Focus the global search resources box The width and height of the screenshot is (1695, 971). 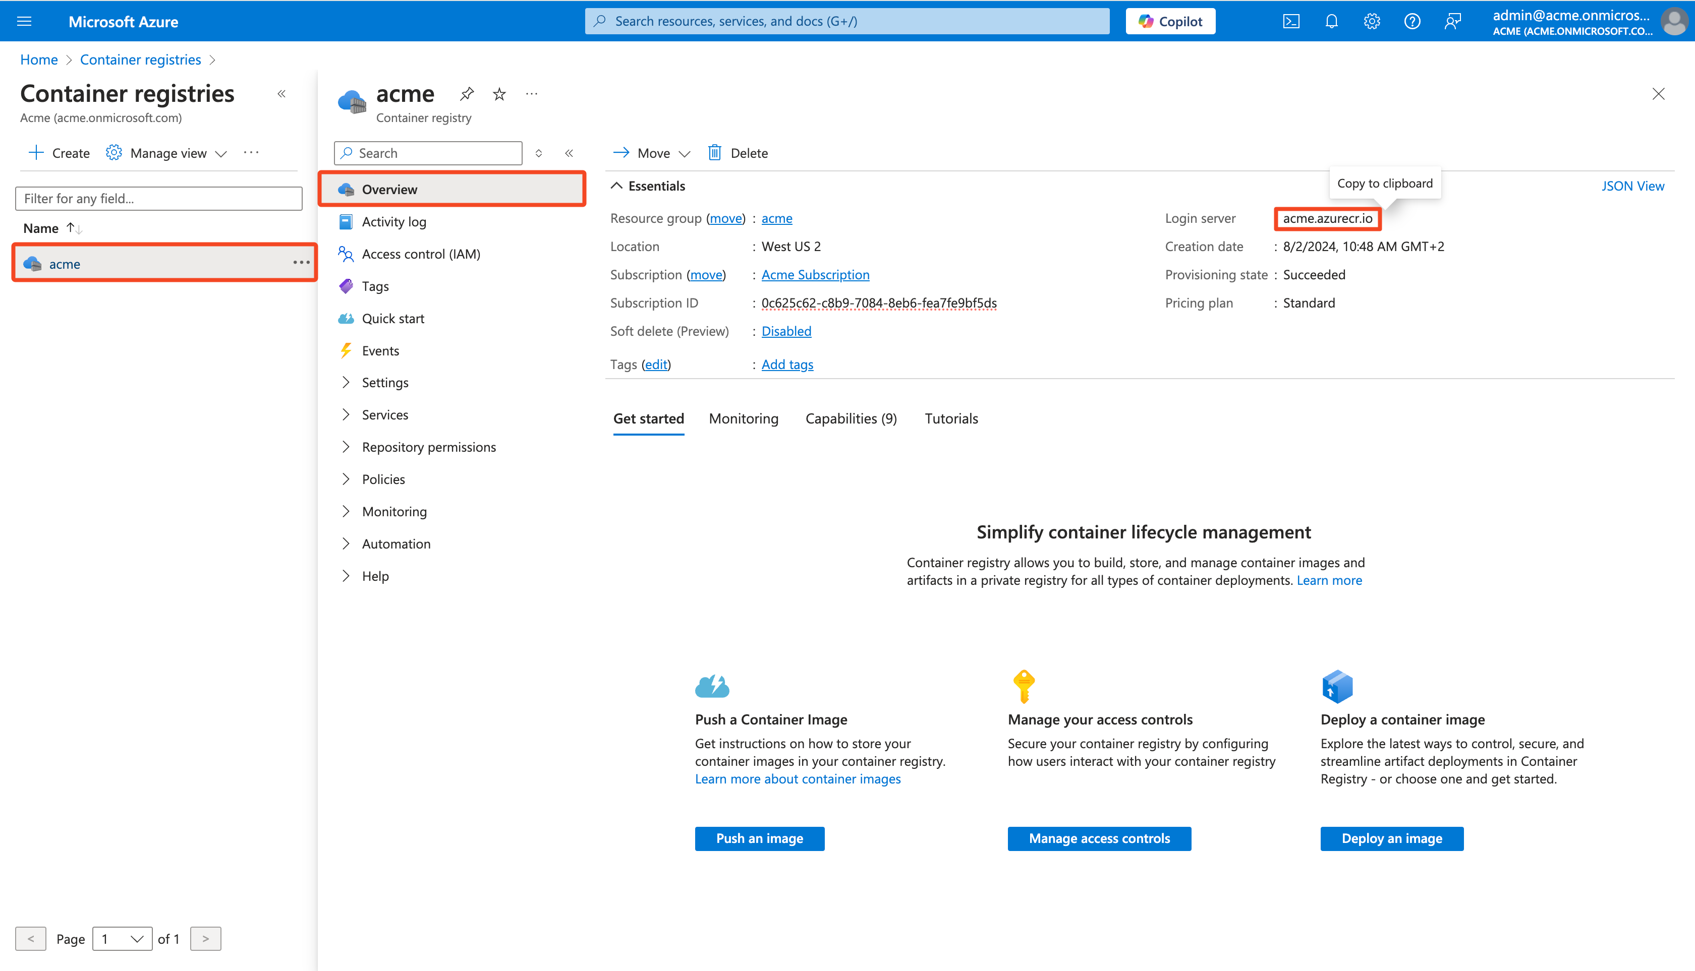pyautogui.click(x=847, y=21)
